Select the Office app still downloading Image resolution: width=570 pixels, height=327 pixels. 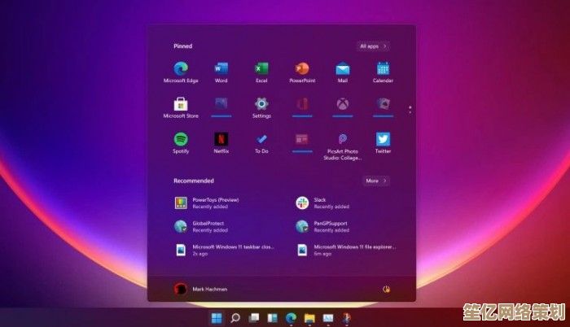point(302,107)
